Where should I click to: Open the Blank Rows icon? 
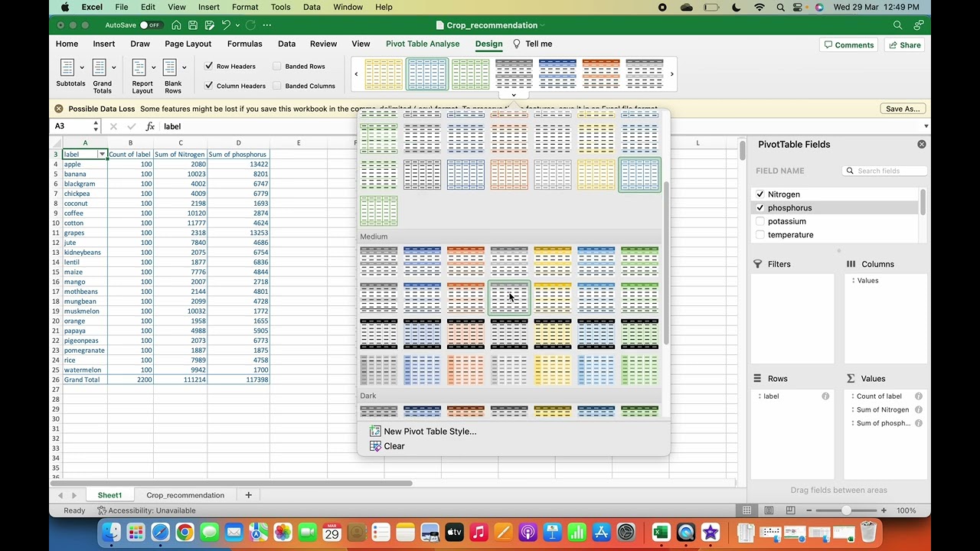coord(170,67)
